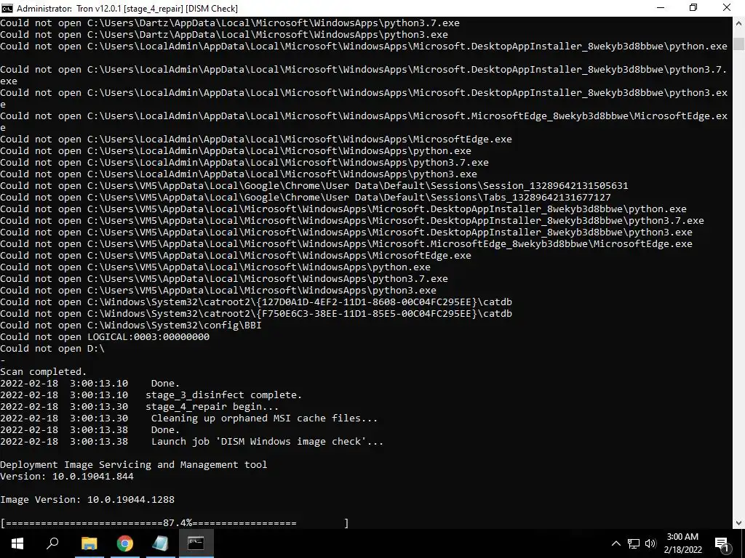The image size is (745, 558).
Task: Click 'stage_3_disinfect complete.' line
Action: [x=151, y=395]
